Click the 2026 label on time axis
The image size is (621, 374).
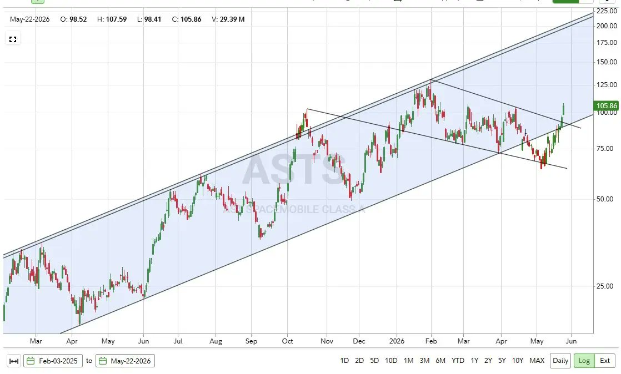tap(397, 341)
